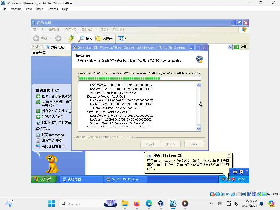280x210 pixels.
Task: Open the 编辑(E) menu in My Computer
Action: click(x=55, y=30)
